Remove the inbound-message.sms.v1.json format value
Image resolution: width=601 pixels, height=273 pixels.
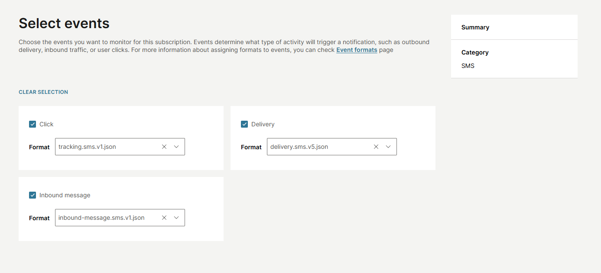click(164, 218)
